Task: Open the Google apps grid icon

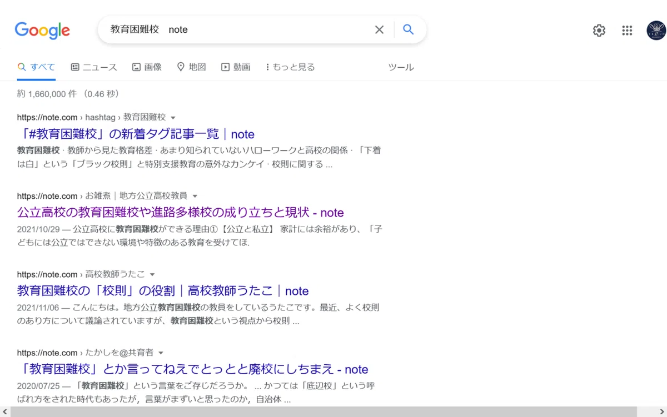Action: coord(627,31)
